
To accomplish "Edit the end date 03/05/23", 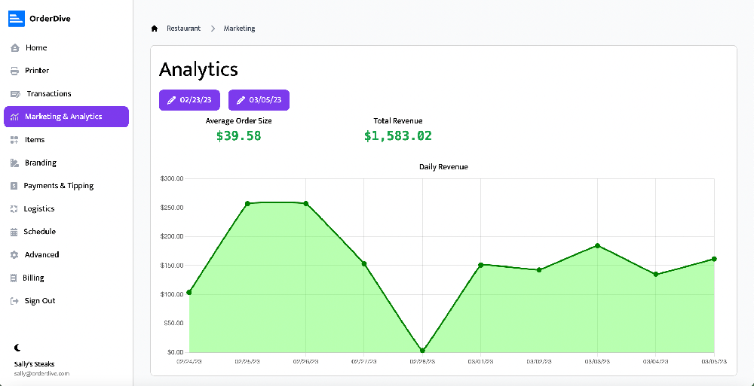I will (259, 100).
